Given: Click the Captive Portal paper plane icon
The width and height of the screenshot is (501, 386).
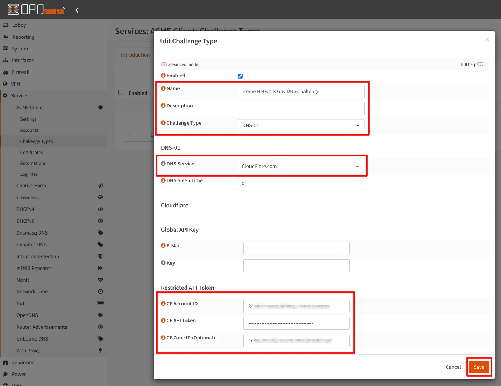Looking at the screenshot, I should [101, 185].
